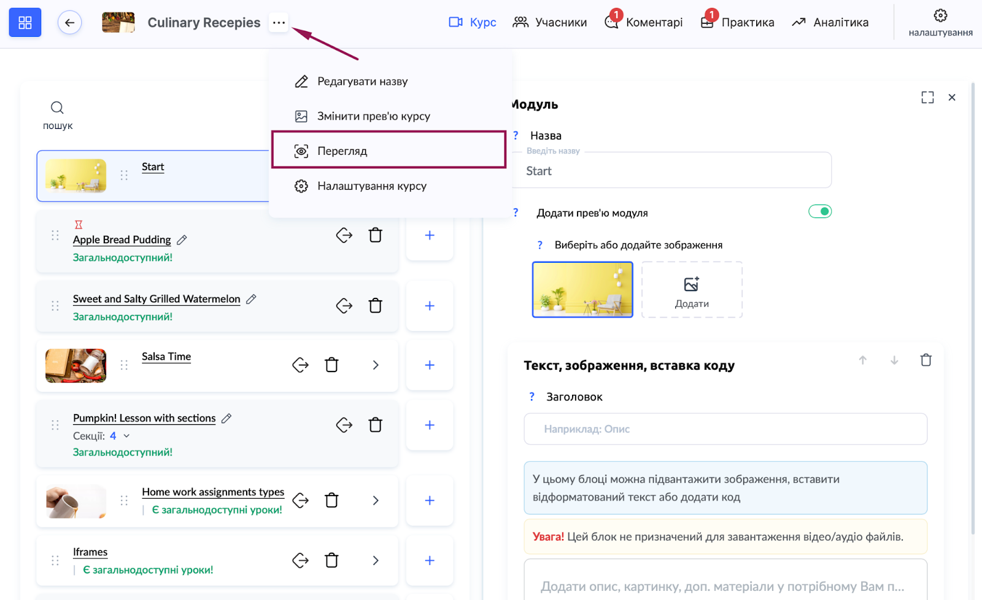Delete the Salsa Time module
This screenshot has height=600, width=982.
(x=331, y=365)
